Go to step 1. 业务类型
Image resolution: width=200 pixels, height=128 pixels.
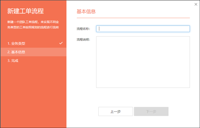(x=16, y=43)
